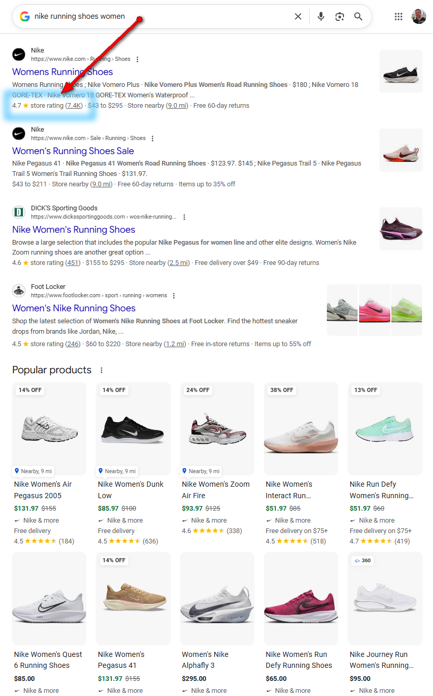Open the three-dot menu on DICK'S Sporting Goods result
This screenshot has width=433, height=696.
[x=184, y=217]
